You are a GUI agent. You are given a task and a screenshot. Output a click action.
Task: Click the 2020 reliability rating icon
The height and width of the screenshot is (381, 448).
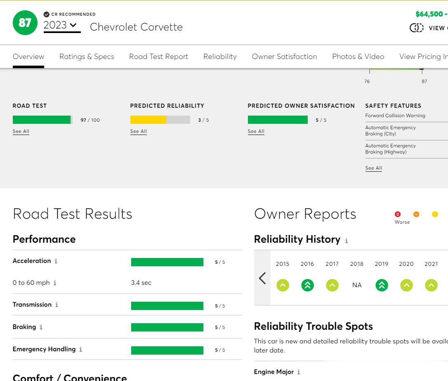point(407,285)
